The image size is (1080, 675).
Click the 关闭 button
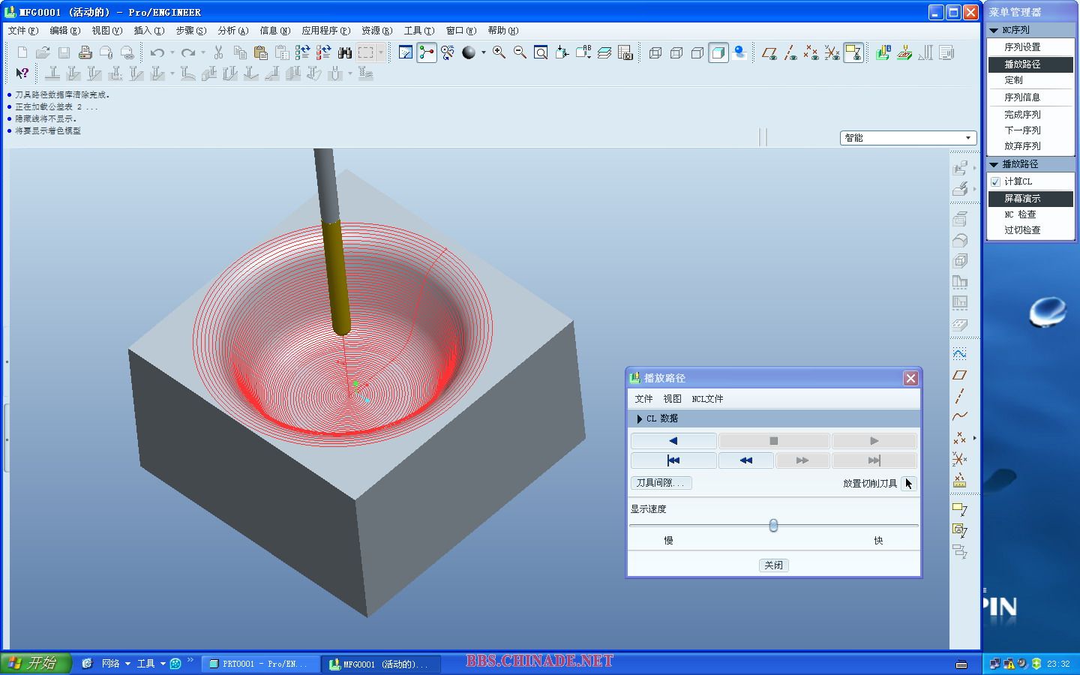(x=773, y=565)
